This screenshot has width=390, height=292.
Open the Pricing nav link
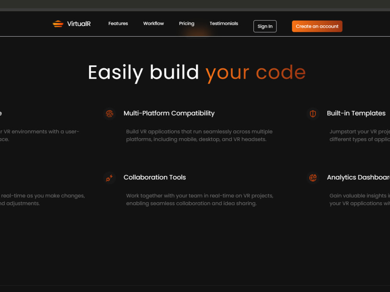(186, 23)
